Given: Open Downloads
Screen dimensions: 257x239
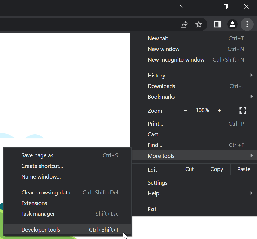Looking at the screenshot, I should [194, 86].
